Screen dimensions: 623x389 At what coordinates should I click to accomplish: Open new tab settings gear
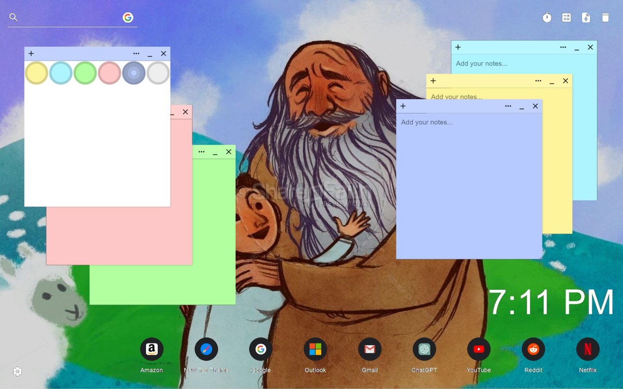(18, 371)
